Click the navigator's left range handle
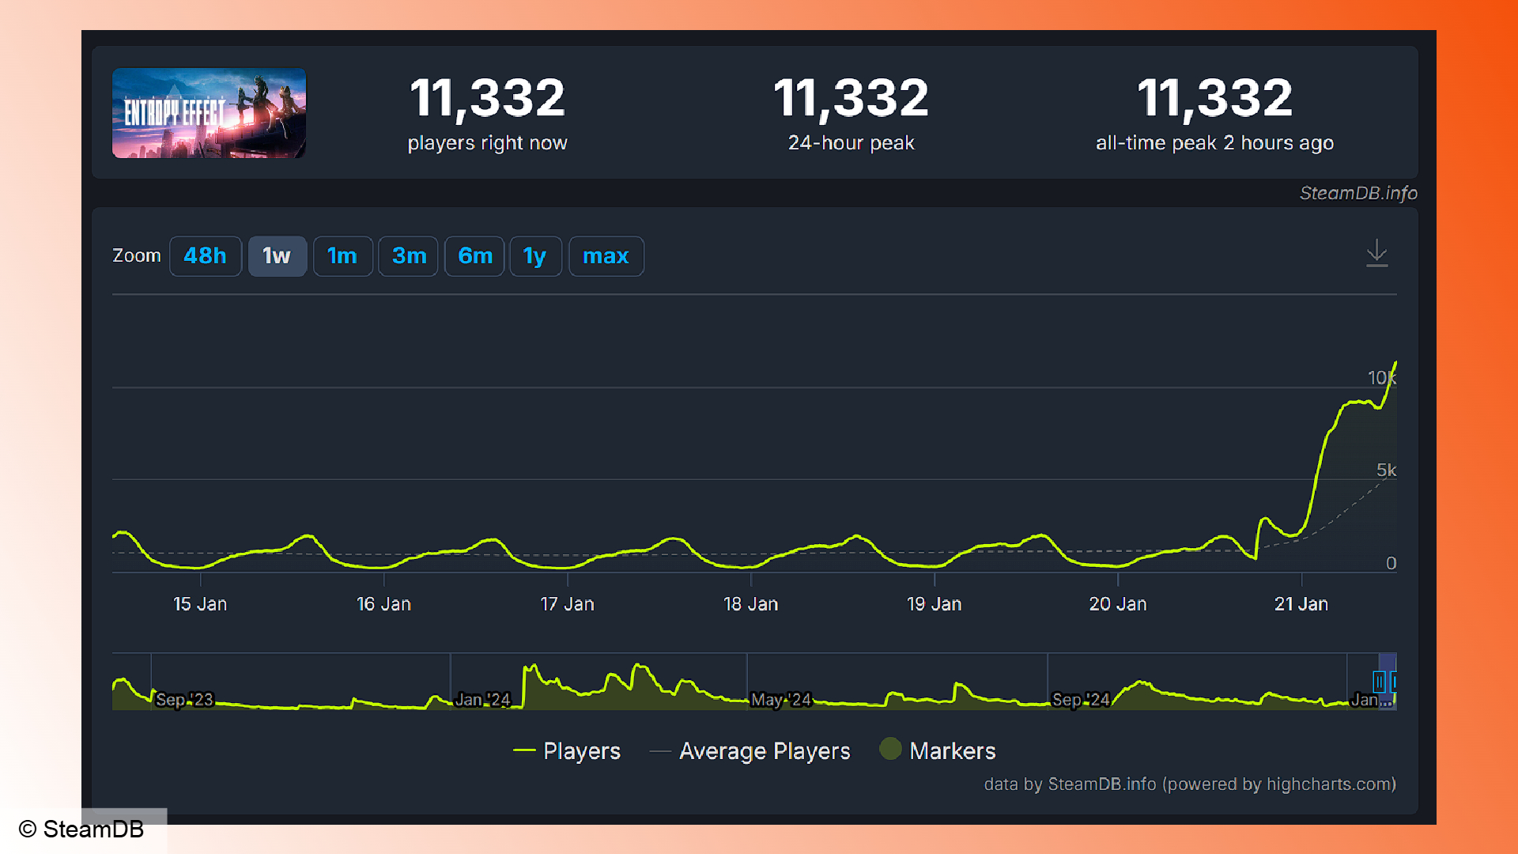Image resolution: width=1518 pixels, height=854 pixels. 1379,682
